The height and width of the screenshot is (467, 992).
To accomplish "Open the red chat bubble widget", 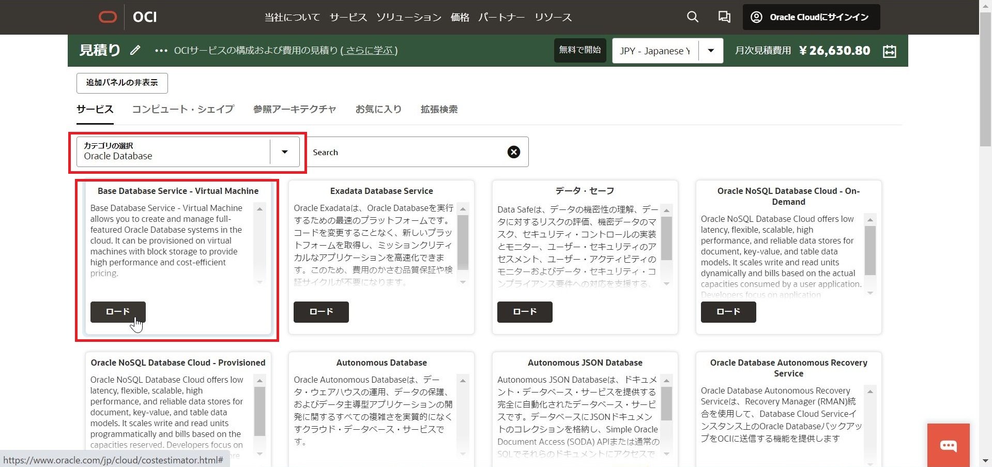I will [948, 445].
